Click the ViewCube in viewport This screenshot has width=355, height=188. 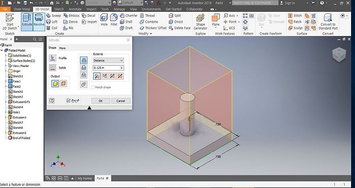pyautogui.click(x=339, y=55)
